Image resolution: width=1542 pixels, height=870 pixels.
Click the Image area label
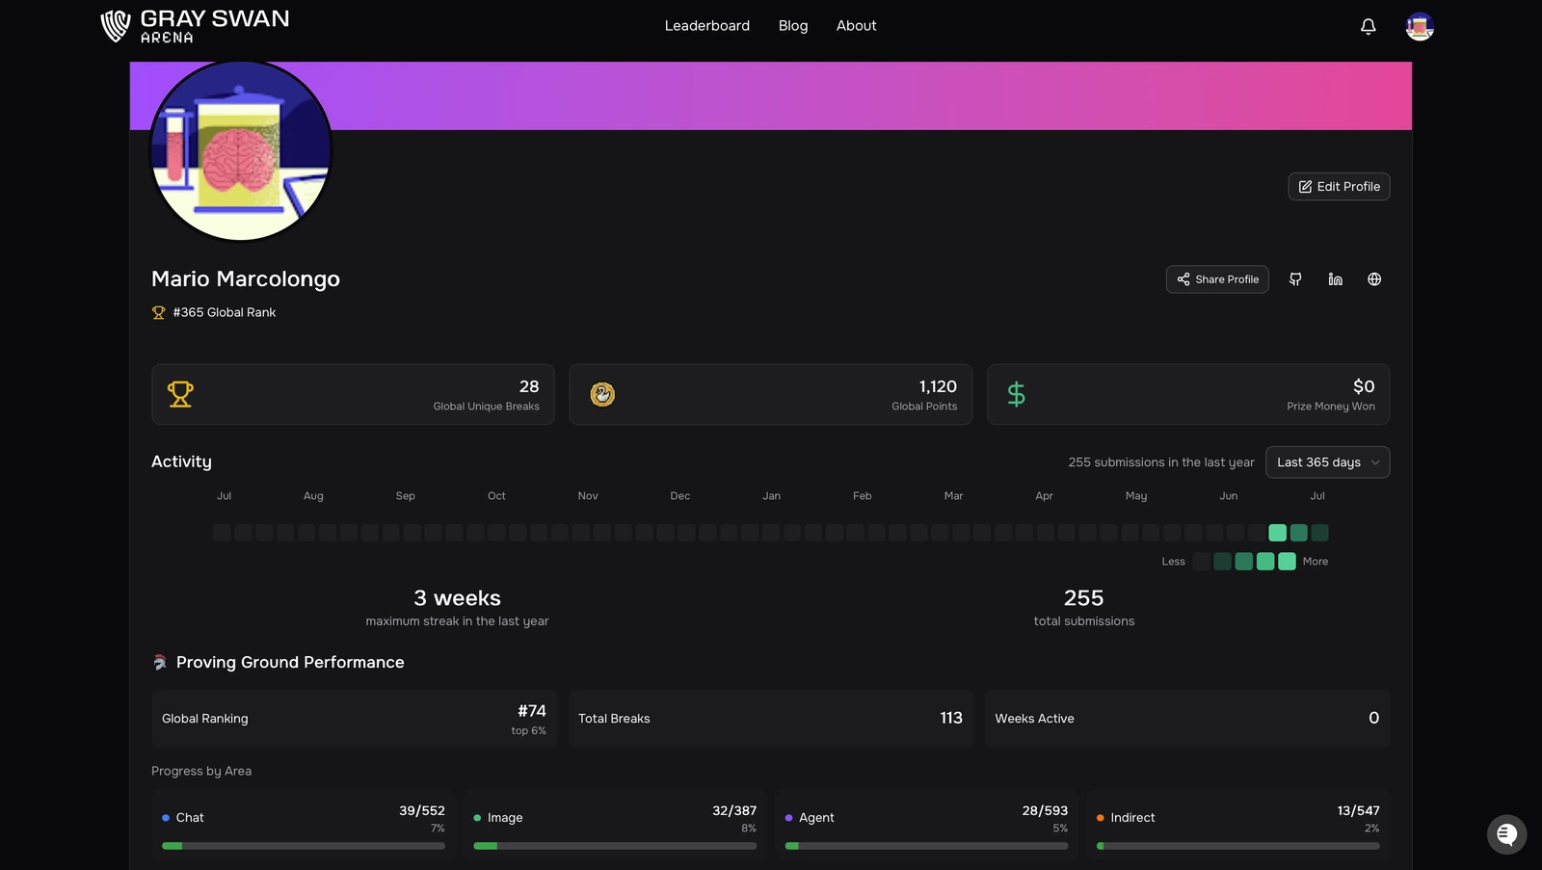(x=505, y=818)
